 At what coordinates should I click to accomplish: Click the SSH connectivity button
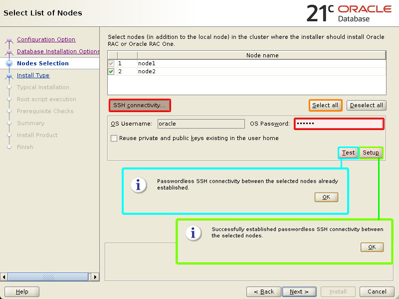pyautogui.click(x=140, y=105)
